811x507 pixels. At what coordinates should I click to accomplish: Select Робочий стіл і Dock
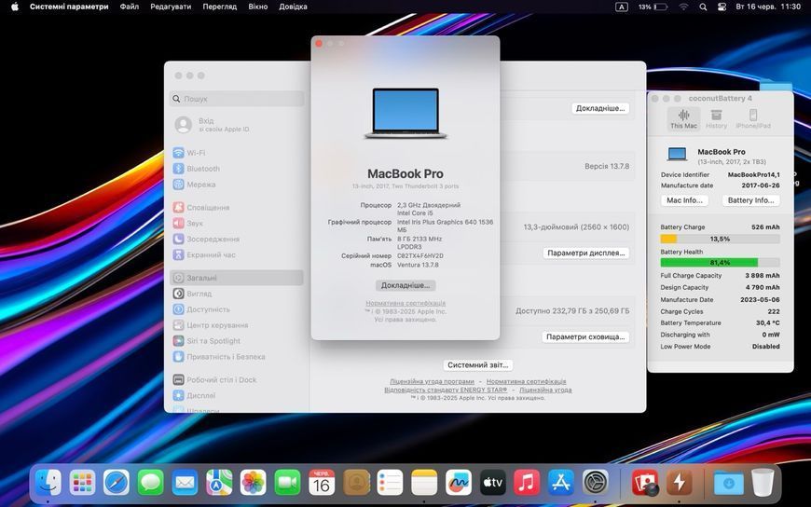237,379
